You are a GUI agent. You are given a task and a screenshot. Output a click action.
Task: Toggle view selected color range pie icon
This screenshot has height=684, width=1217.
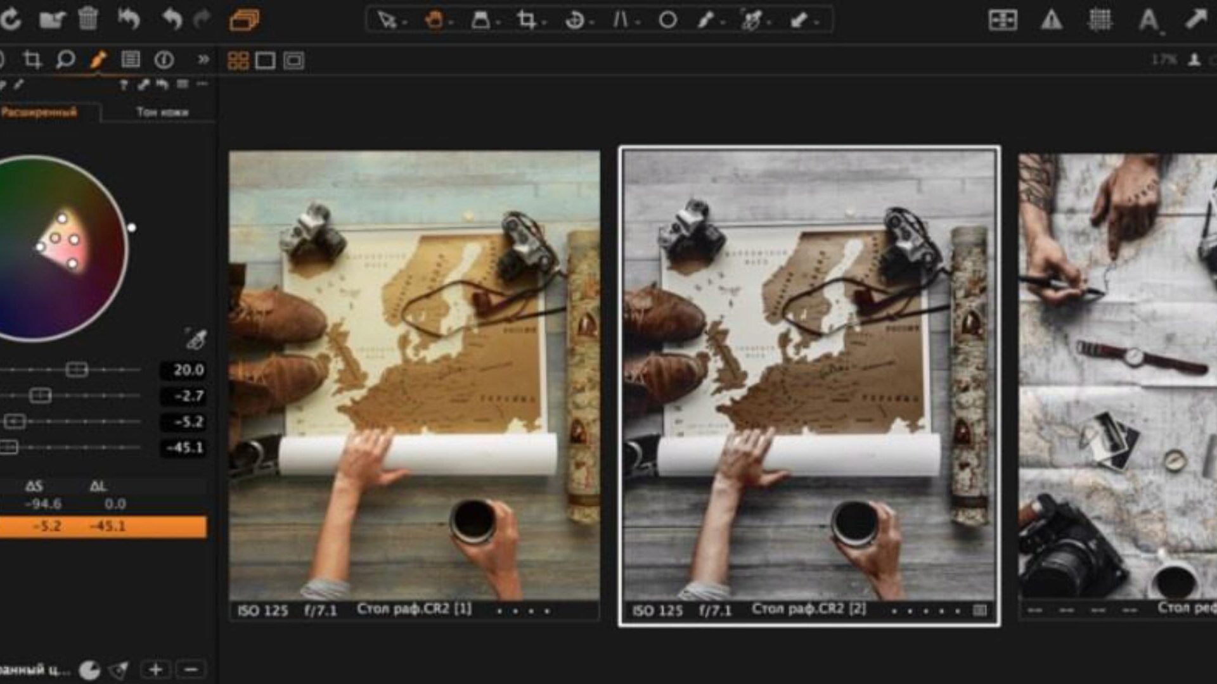[89, 670]
